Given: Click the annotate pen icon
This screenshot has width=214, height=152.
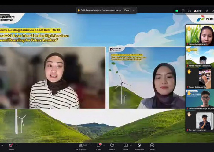Looking at the screenshot, I should (207, 11).
